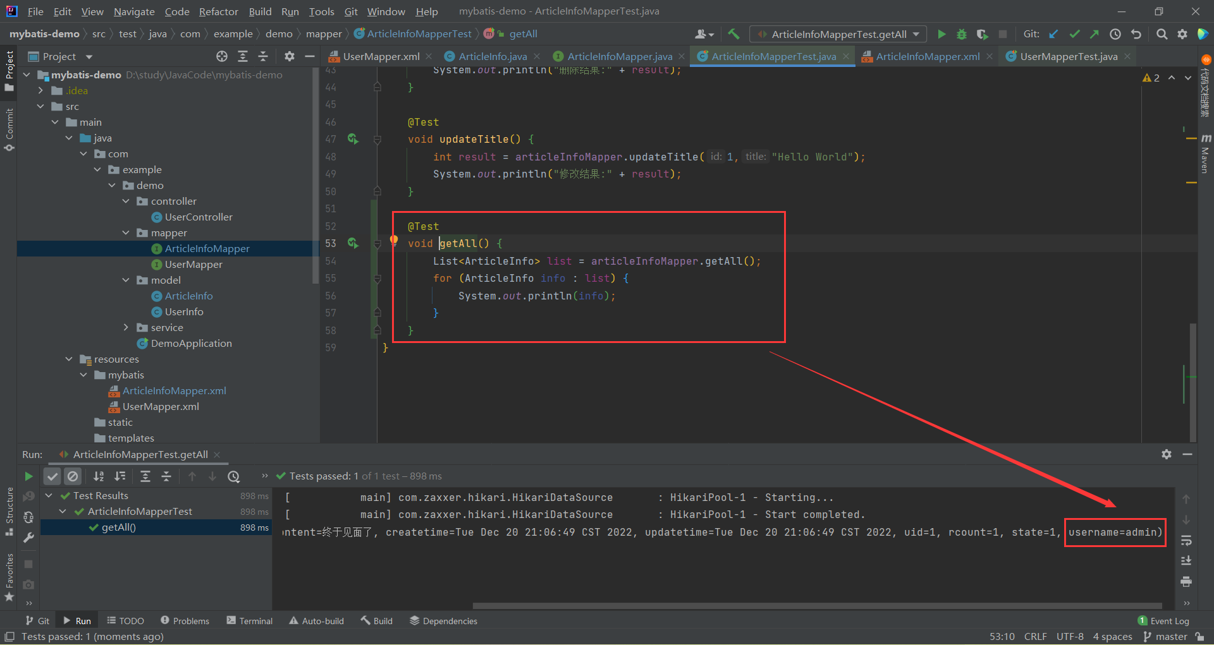1214x645 pixels.
Task: Open Problems tool window
Action: [x=185, y=621]
